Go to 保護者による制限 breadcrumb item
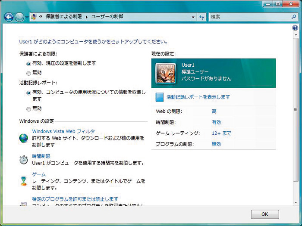Image resolution: width=302 pixels, height=226 pixels. click(x=63, y=17)
